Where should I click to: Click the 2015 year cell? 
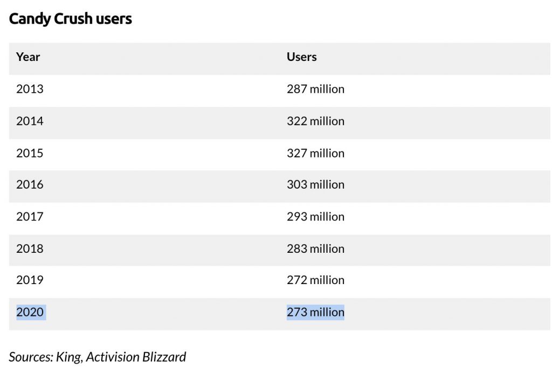[30, 153]
